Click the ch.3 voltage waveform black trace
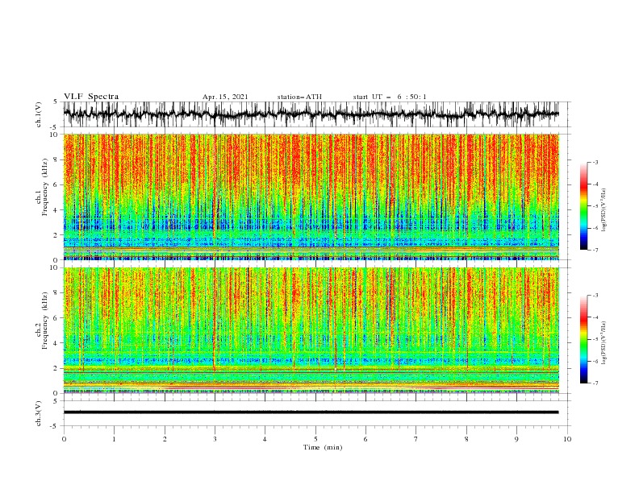The height and width of the screenshot is (493, 639). tap(311, 412)
